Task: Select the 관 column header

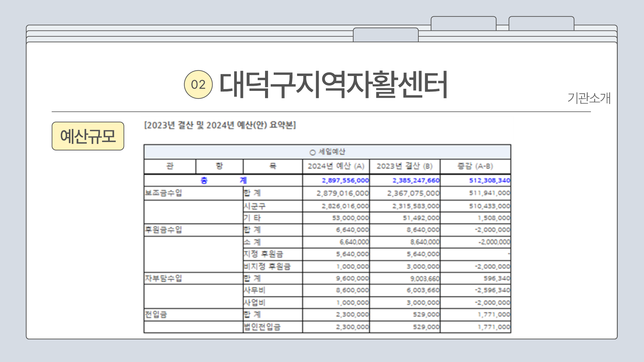Action: [170, 166]
